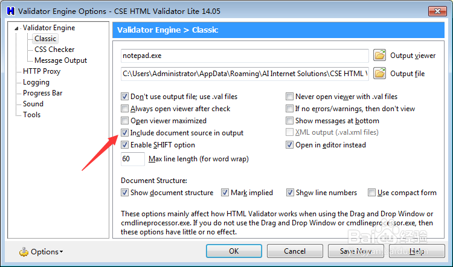Click the Output viewer folder icon

point(379,56)
